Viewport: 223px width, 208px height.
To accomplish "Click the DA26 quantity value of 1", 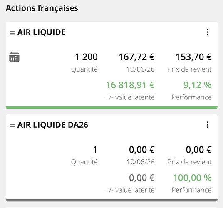I will tap(95, 150).
